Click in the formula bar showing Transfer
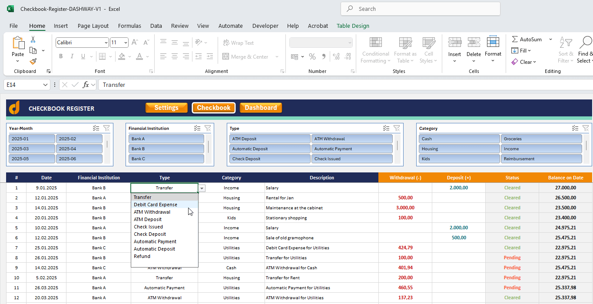Image resolution: width=593 pixels, height=304 pixels. pos(345,85)
